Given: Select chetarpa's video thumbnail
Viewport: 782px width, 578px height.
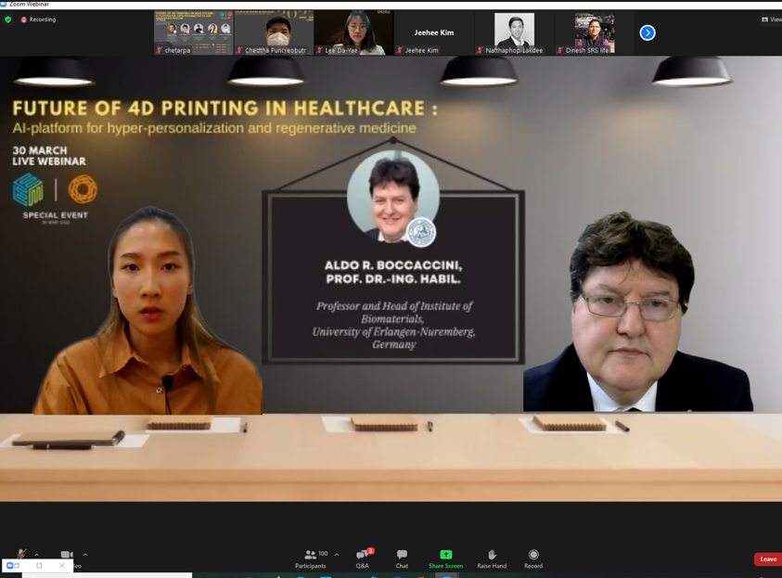Looking at the screenshot, I should pyautogui.click(x=193, y=33).
